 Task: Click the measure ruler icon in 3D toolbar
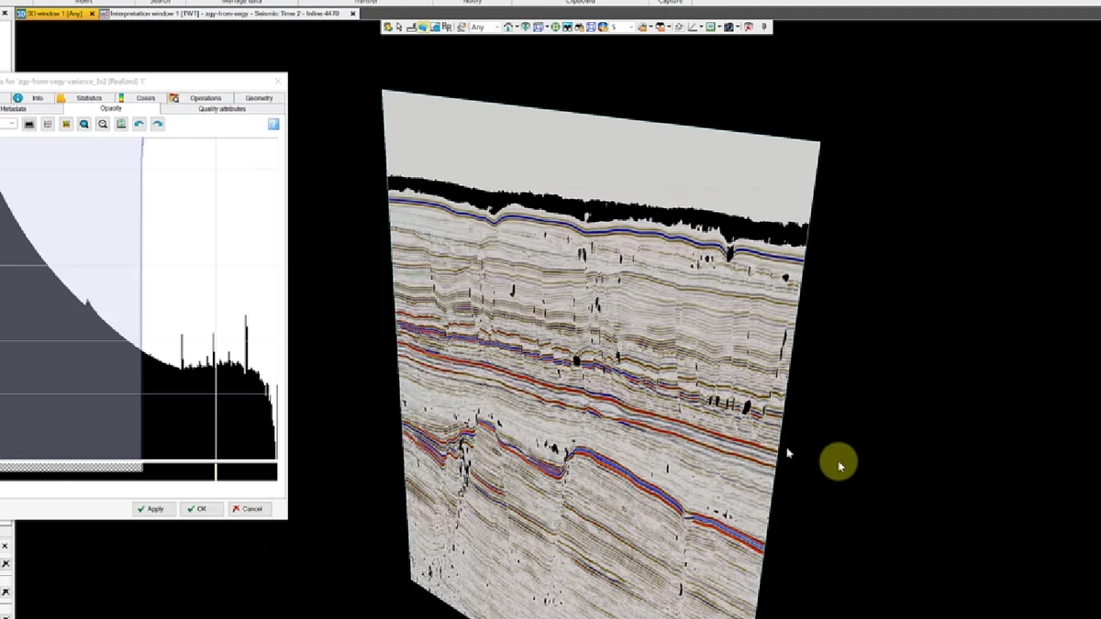tap(411, 28)
